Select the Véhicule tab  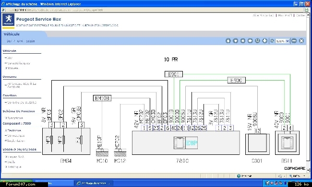click(12, 34)
